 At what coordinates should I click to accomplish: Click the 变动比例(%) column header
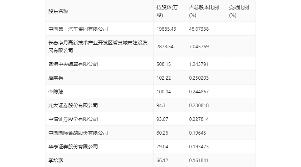tap(239, 11)
